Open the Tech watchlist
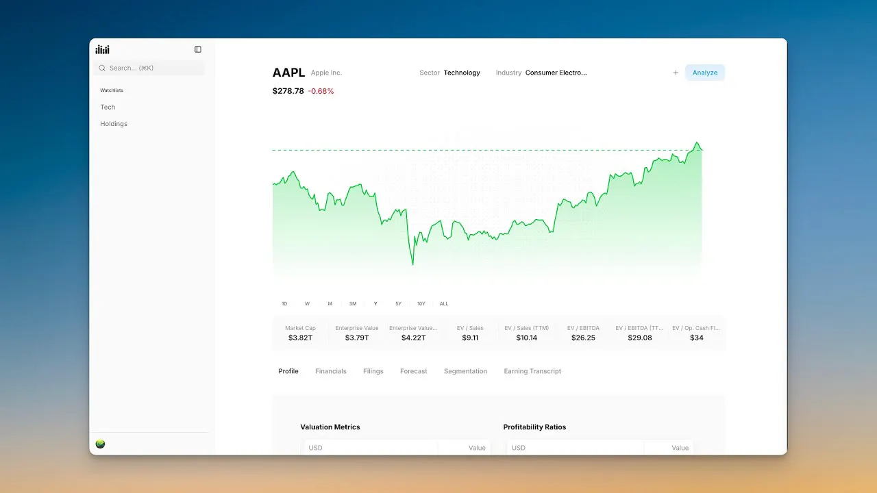Viewport: 877px width, 493px height. click(108, 107)
